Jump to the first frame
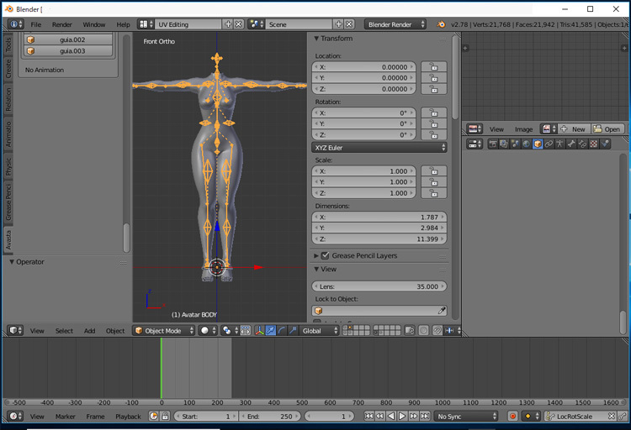Image resolution: width=631 pixels, height=430 pixels. (369, 417)
